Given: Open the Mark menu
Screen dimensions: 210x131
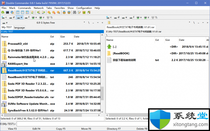Looking at the screenshot, I should click(12, 8).
